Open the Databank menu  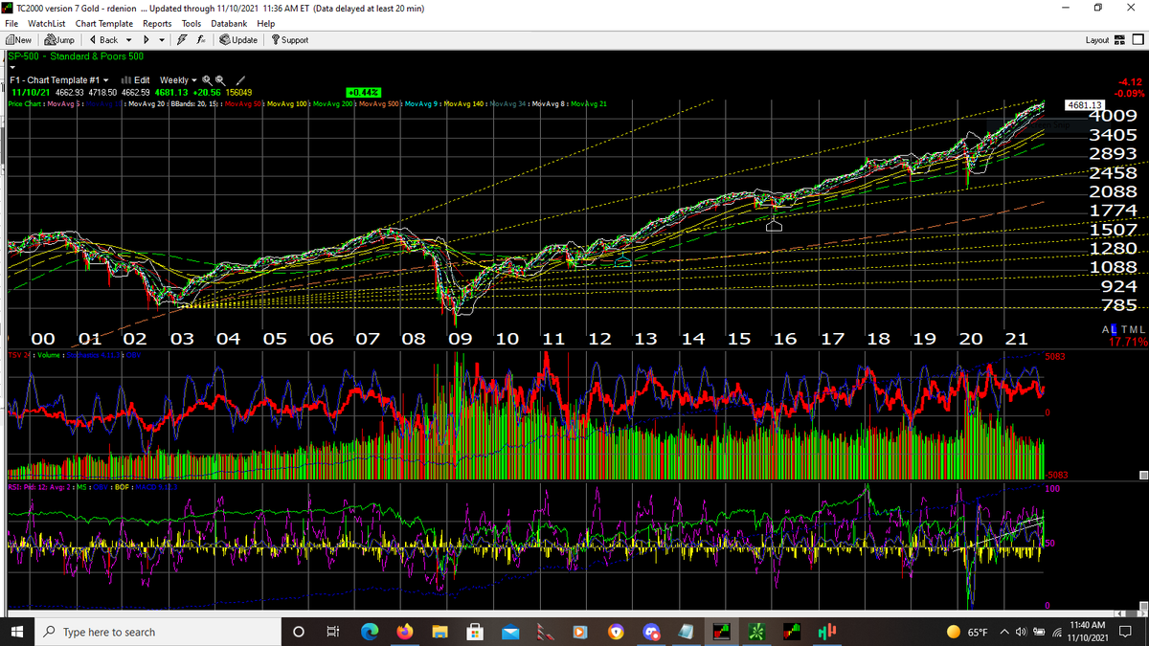click(229, 23)
